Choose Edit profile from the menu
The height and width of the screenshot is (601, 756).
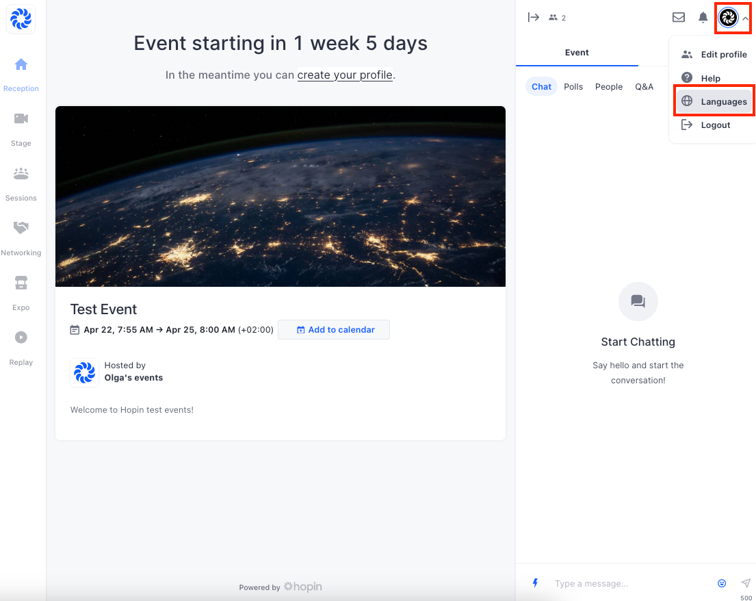pos(714,55)
